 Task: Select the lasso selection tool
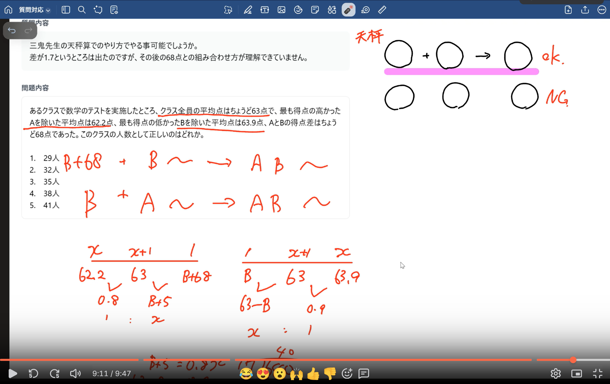pos(228,10)
